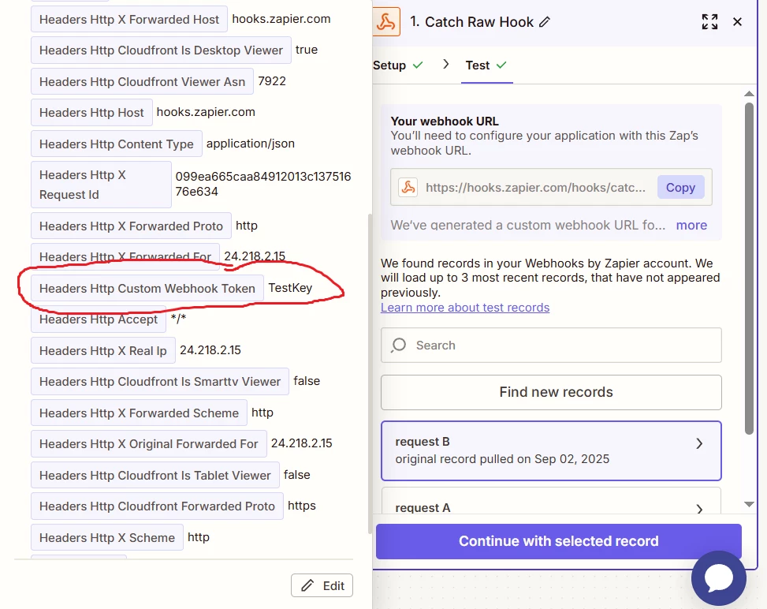The image size is (767, 609).
Task: Select 'Headers Http X Original Forwarded For' label
Action: pos(149,444)
